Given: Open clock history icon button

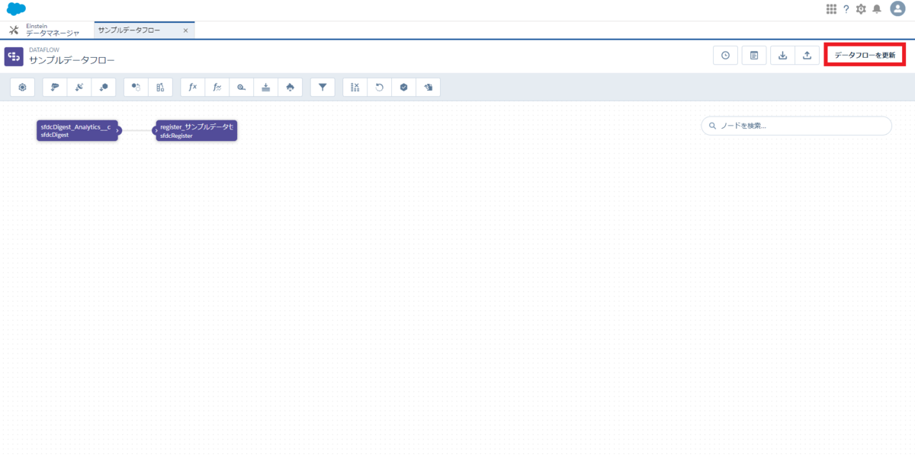Looking at the screenshot, I should [725, 56].
